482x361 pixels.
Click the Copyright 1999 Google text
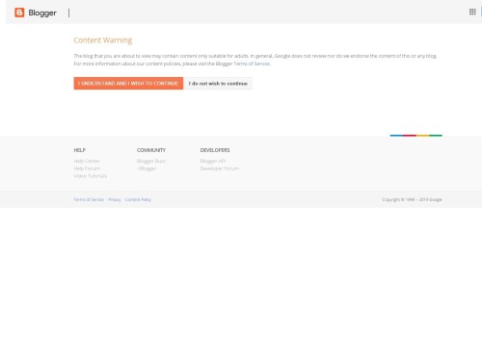pyautogui.click(x=412, y=199)
